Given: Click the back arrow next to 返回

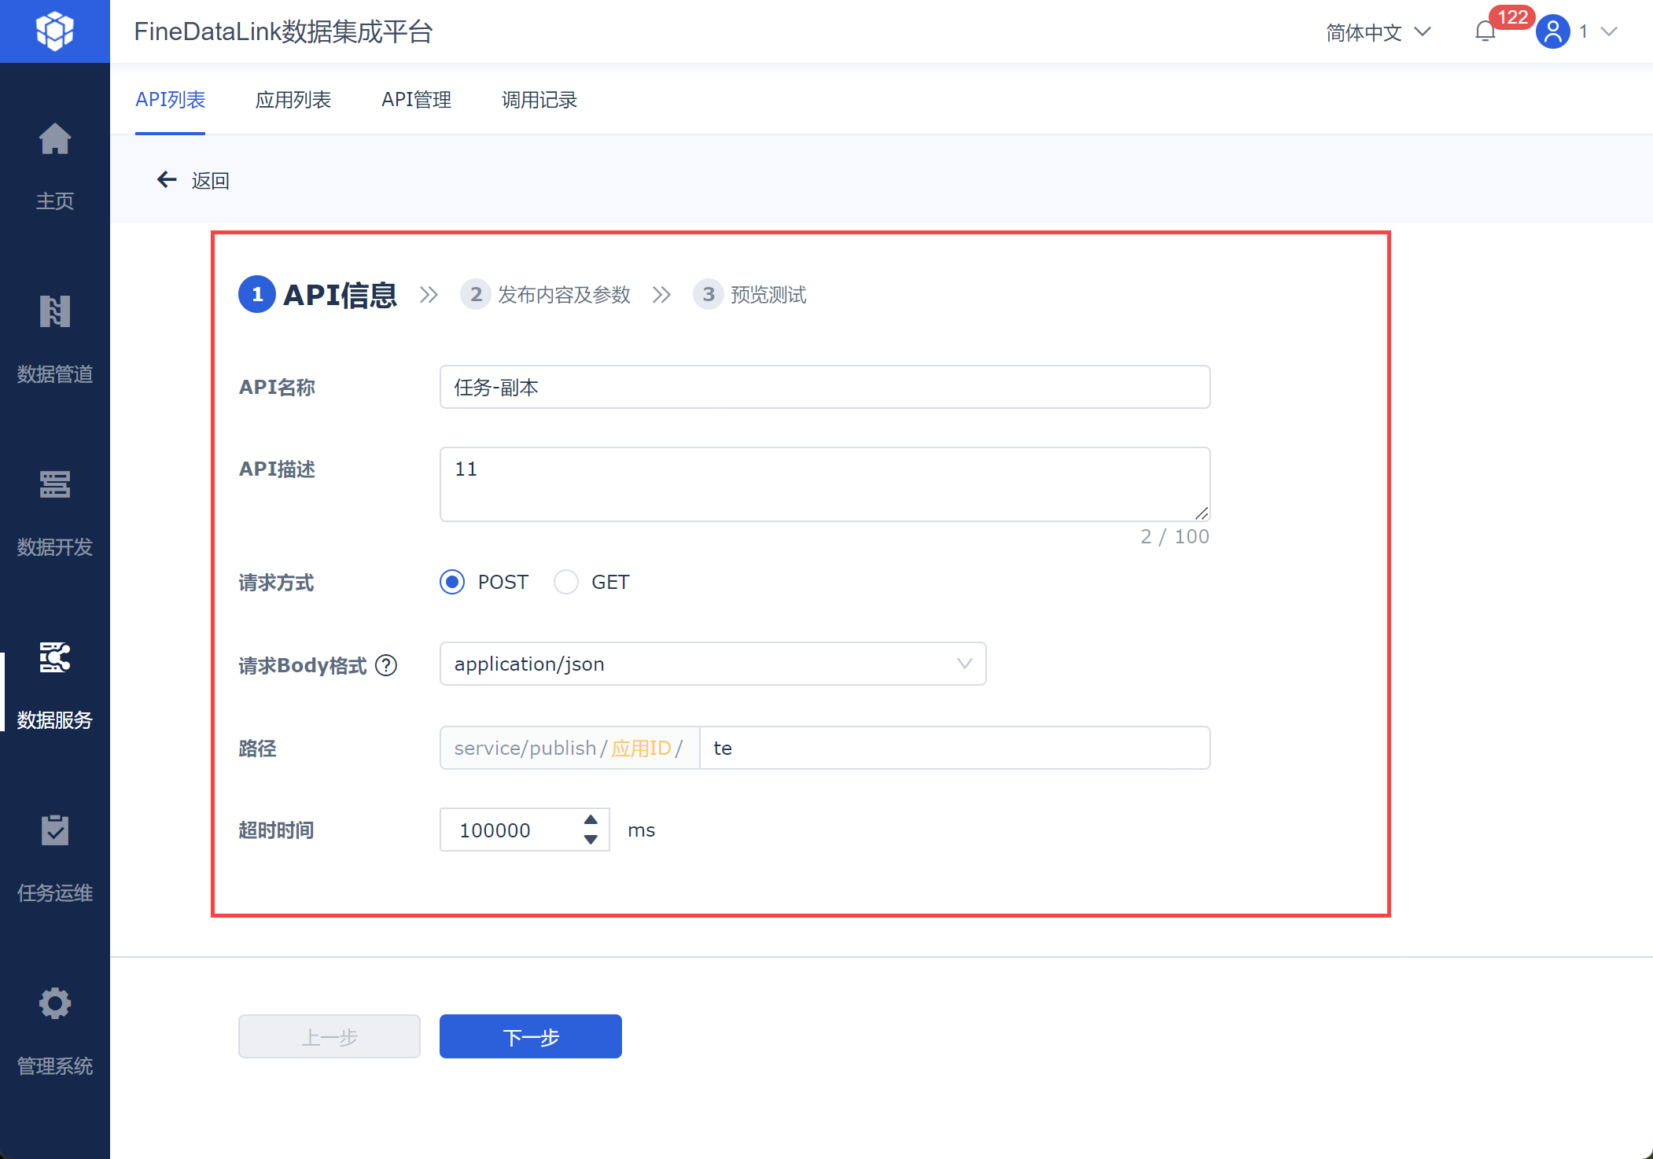Looking at the screenshot, I should click(167, 180).
